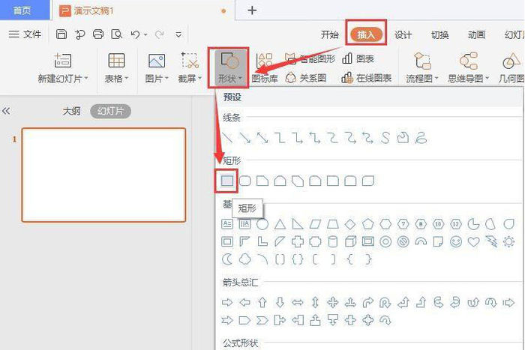Collapse the slide panel with double chevron
Image resolution: width=525 pixels, height=350 pixels.
[6, 111]
